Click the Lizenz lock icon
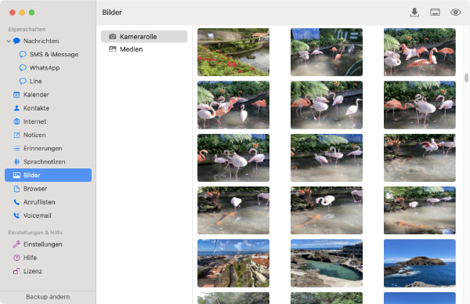 (x=16, y=271)
